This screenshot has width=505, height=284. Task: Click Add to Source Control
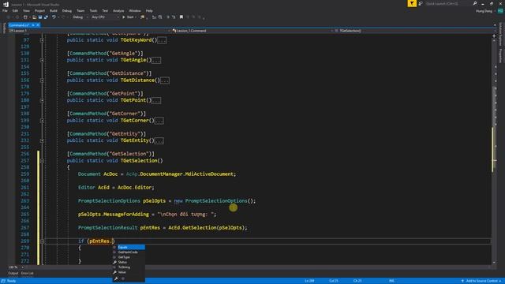482,281
